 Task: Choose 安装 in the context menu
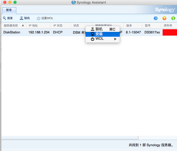point(103,34)
